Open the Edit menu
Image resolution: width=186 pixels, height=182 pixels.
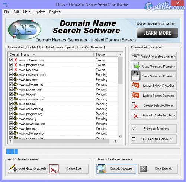[16, 12]
